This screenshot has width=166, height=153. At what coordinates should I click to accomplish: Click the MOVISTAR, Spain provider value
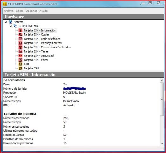74,93
